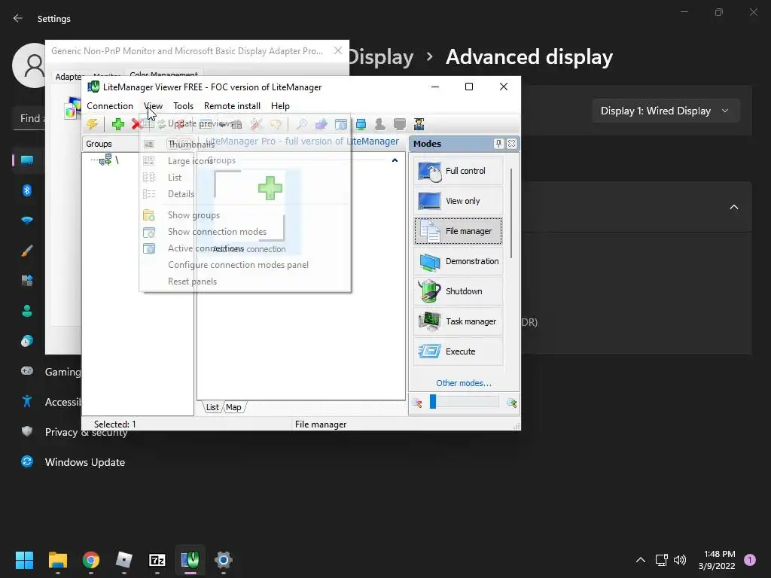Image resolution: width=771 pixels, height=578 pixels.
Task: Open Adapter tab in properties dialog
Action: (69, 77)
